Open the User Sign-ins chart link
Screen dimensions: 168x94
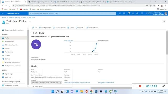tap(69, 41)
